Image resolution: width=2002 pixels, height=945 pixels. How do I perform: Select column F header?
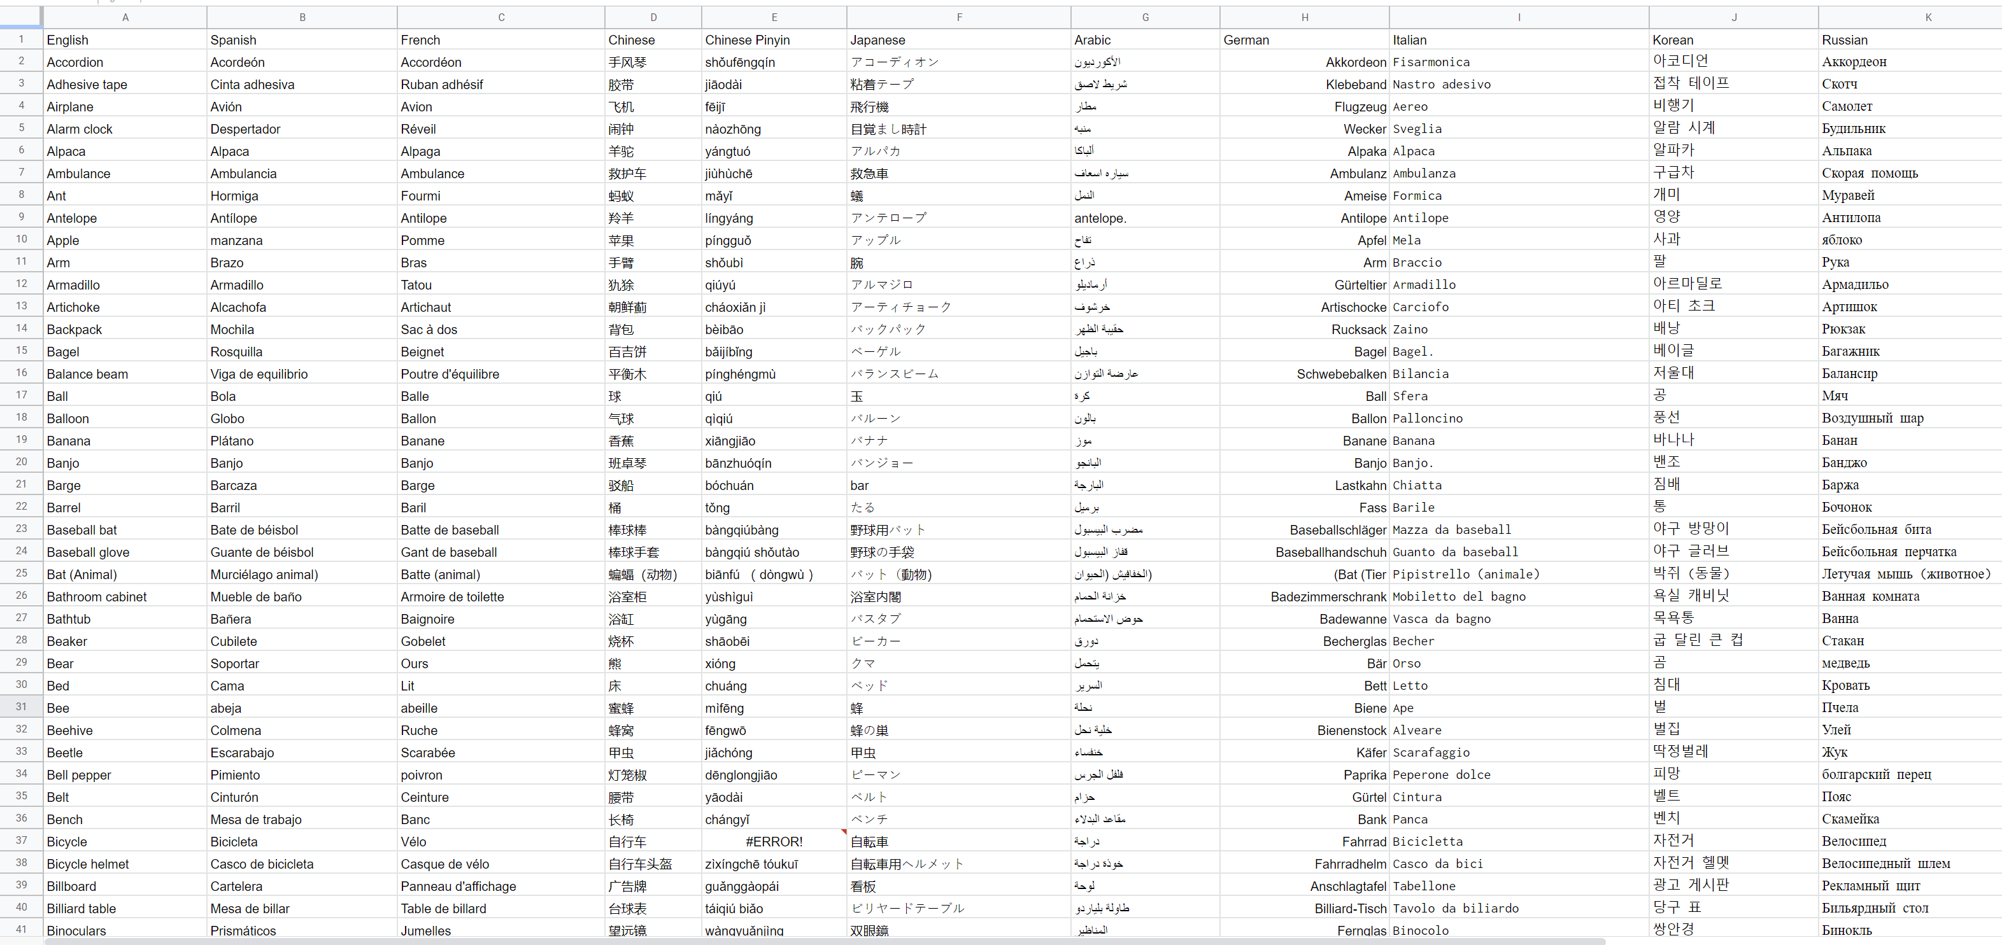958,17
